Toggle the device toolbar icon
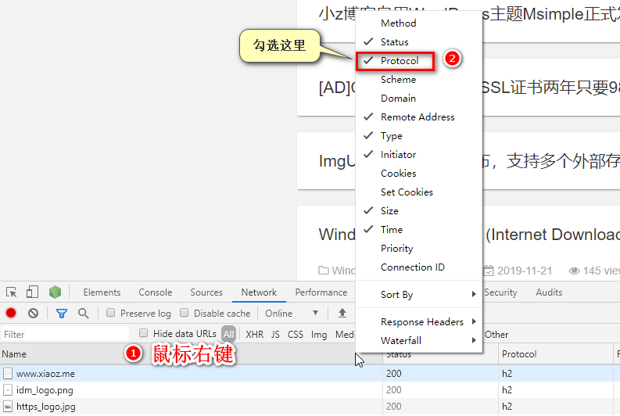Image resolution: width=620 pixels, height=416 pixels. tap(32, 292)
